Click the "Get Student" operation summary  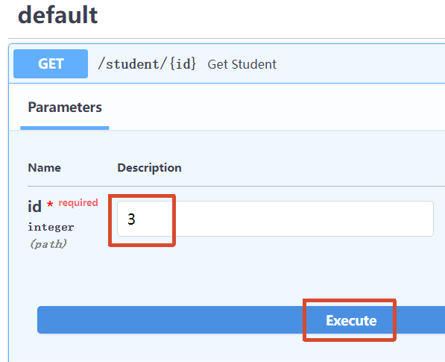[x=242, y=64]
